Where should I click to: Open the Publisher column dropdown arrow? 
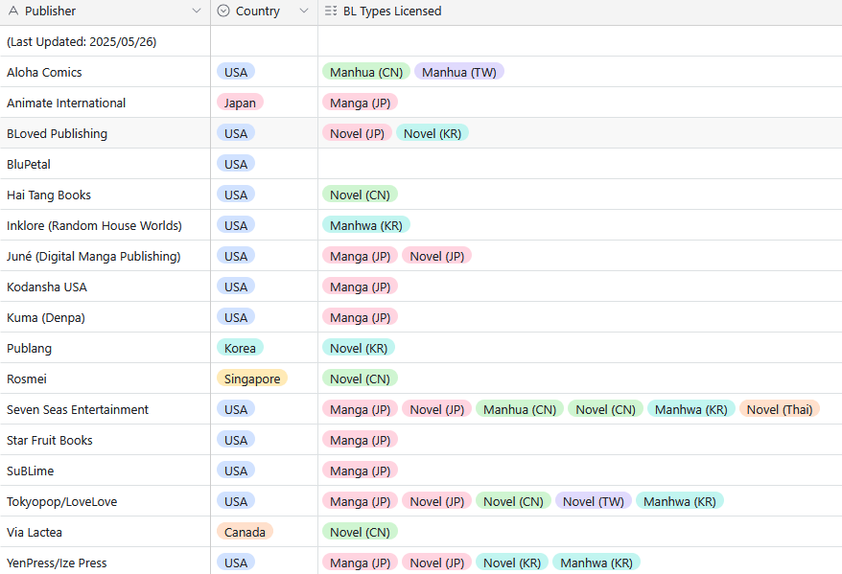point(197,11)
